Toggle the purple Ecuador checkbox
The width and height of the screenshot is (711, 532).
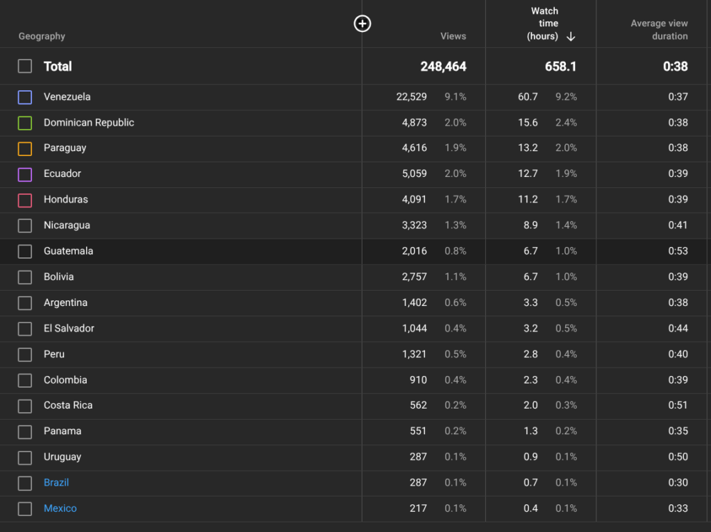[25, 174]
